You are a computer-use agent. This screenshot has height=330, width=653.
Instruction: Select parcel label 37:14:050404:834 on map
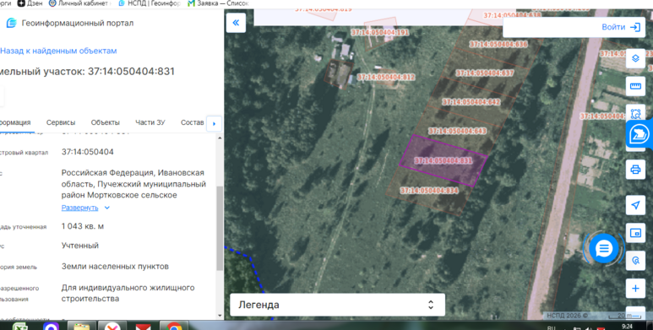pos(429,190)
